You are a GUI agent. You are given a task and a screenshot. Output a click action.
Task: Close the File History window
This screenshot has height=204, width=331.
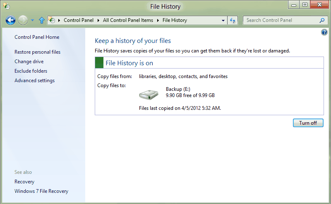point(319,5)
